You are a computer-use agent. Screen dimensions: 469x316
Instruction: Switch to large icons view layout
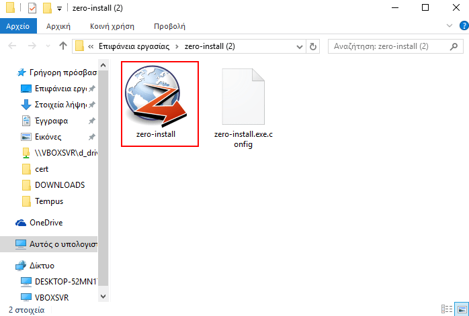click(462, 309)
